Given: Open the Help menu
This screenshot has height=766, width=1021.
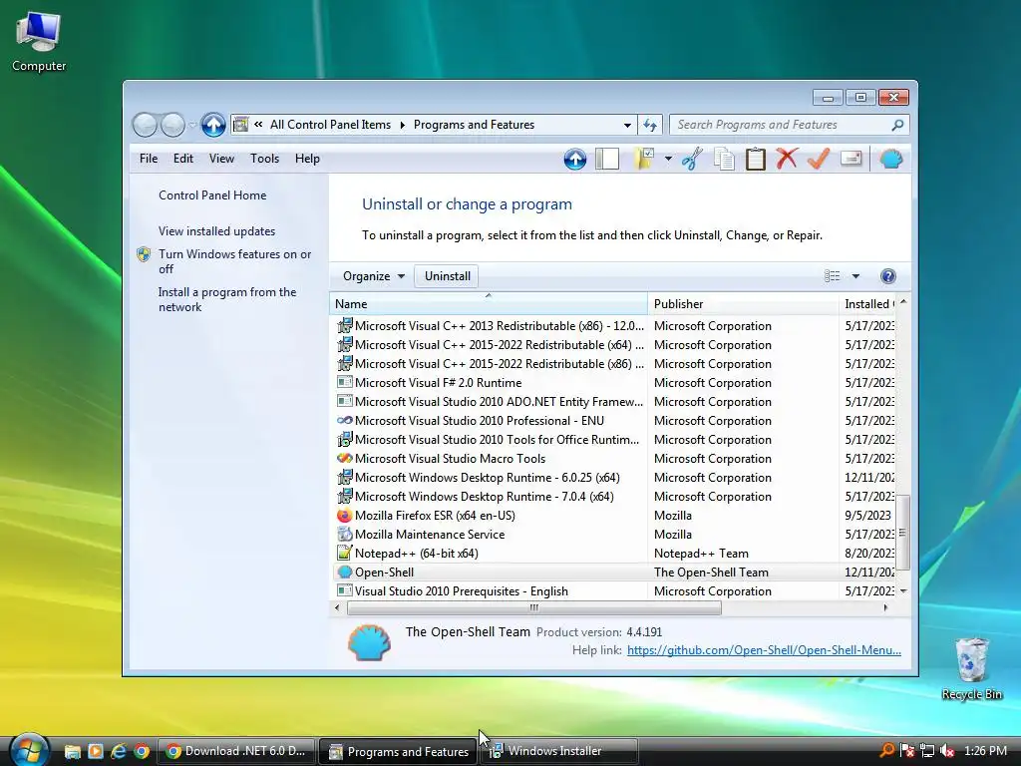Looking at the screenshot, I should [307, 159].
